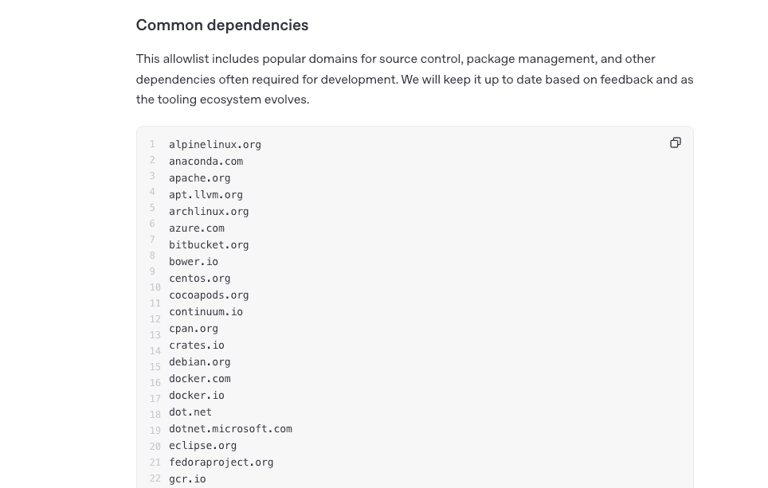
Task: Select gcr.io at the list bottom
Action: point(187,478)
